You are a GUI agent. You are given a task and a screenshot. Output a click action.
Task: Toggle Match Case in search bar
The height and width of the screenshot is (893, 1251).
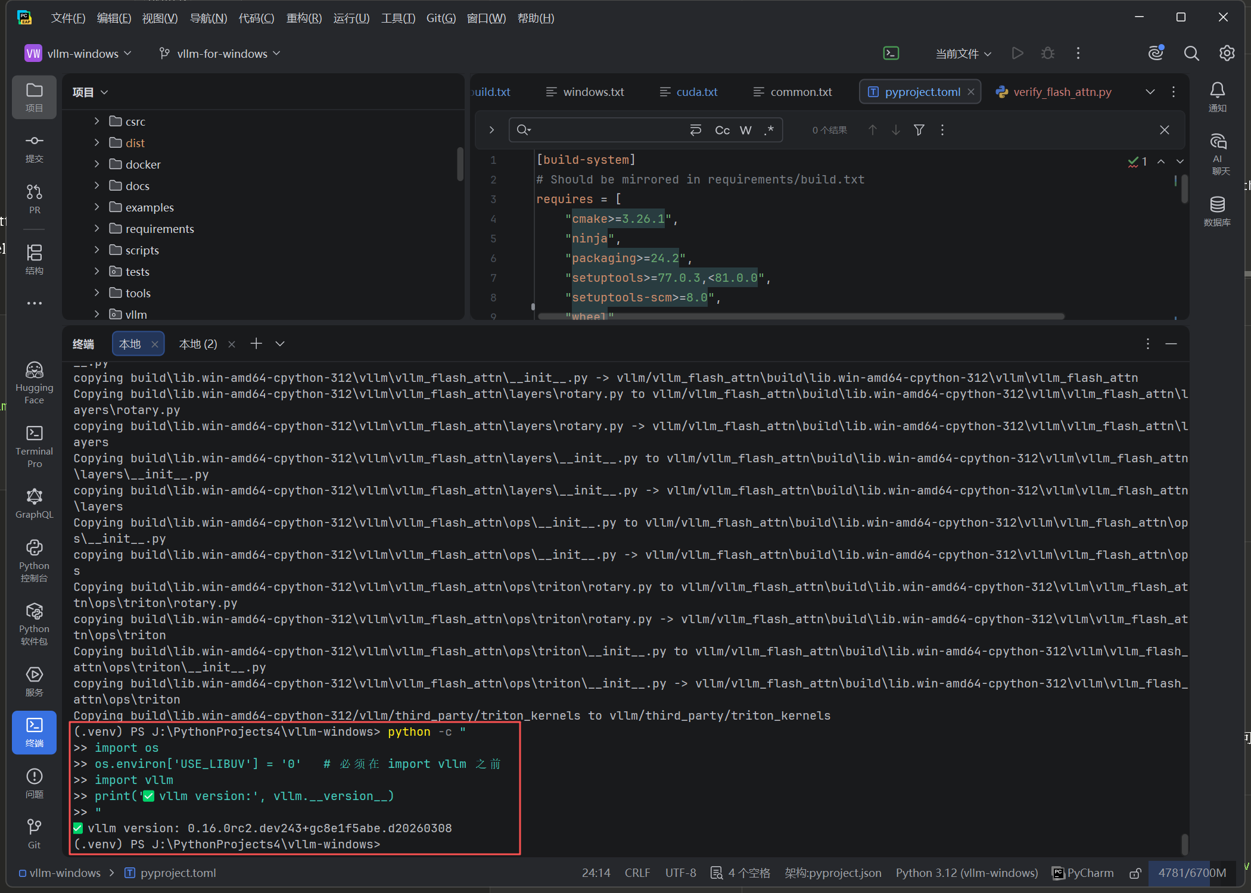pyautogui.click(x=722, y=130)
